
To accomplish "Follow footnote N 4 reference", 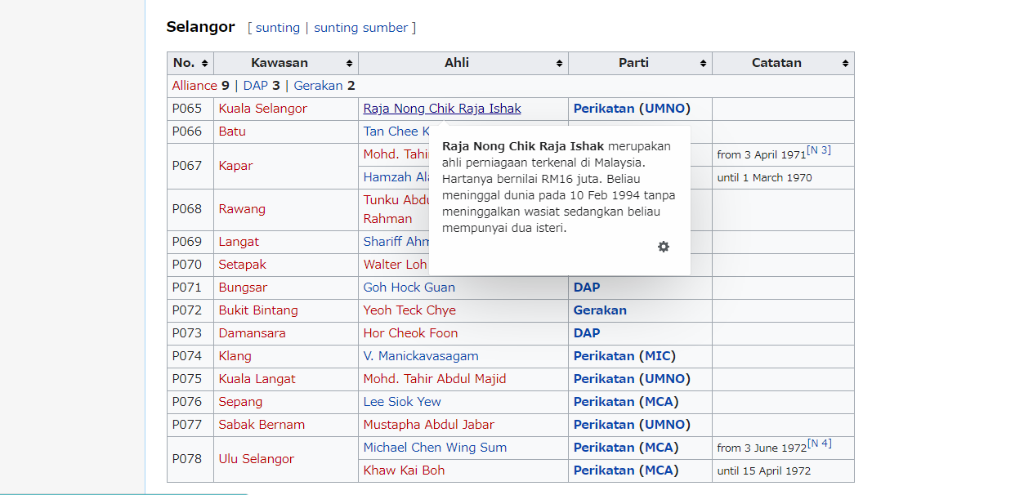I will click(x=820, y=444).
